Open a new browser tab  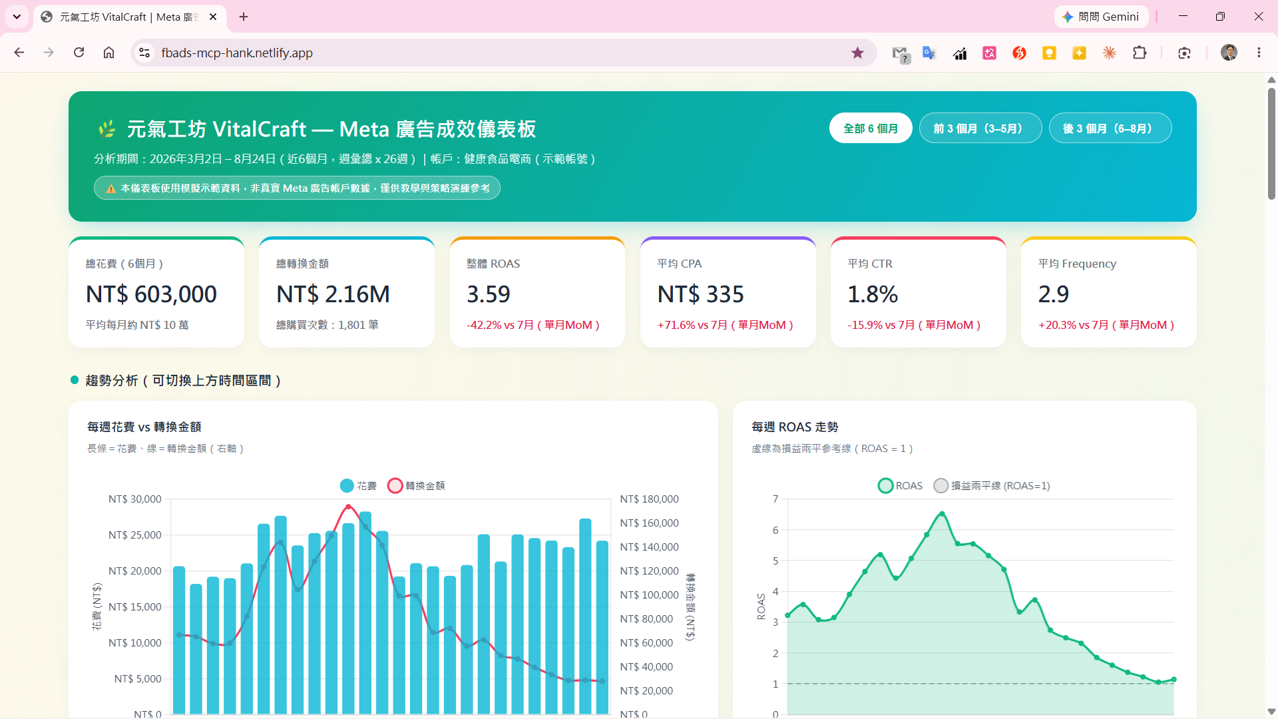(x=244, y=17)
